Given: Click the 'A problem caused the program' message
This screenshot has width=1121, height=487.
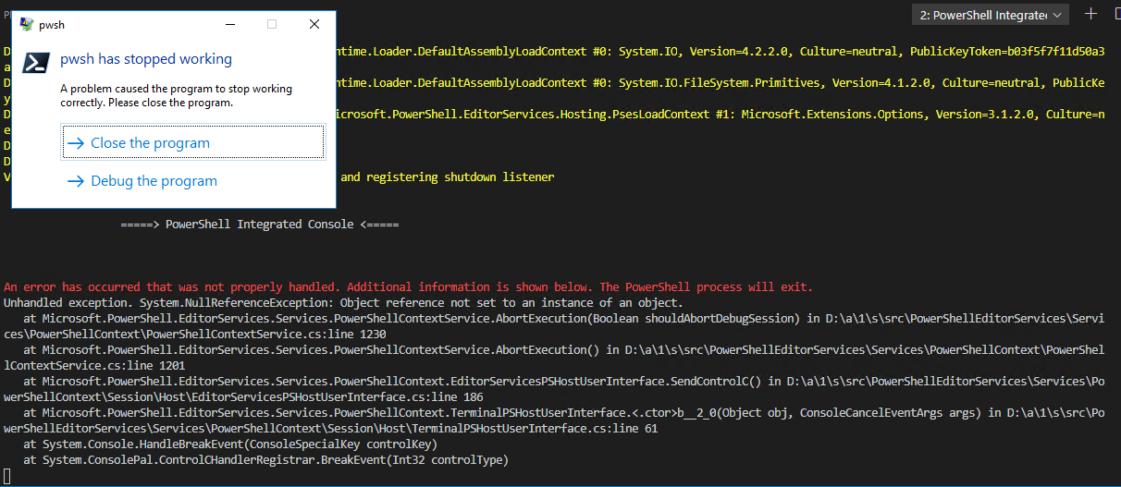Looking at the screenshot, I should click(176, 96).
